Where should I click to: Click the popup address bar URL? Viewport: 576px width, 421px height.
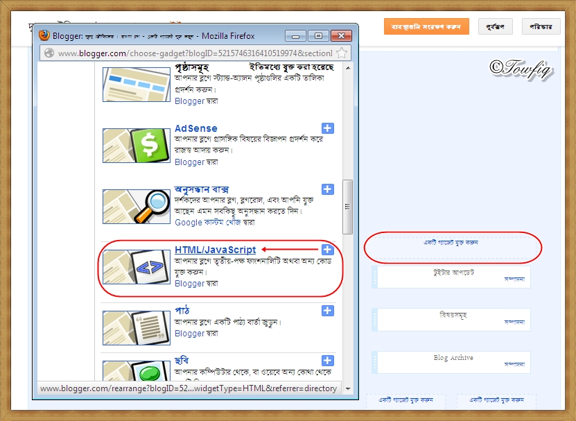pyautogui.click(x=195, y=53)
